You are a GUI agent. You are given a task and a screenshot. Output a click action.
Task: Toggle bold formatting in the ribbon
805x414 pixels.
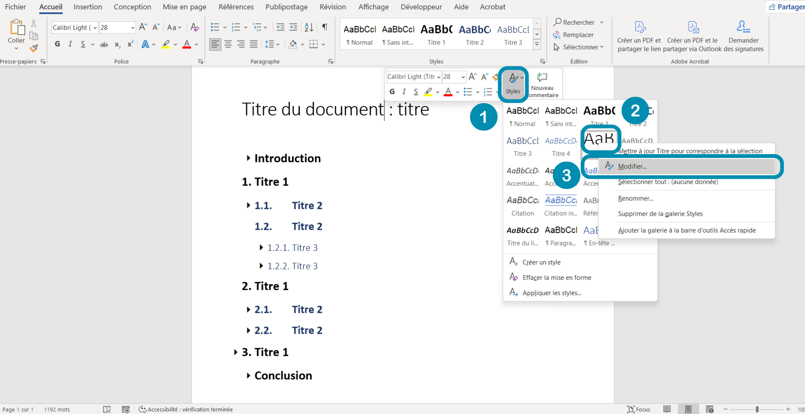point(57,44)
